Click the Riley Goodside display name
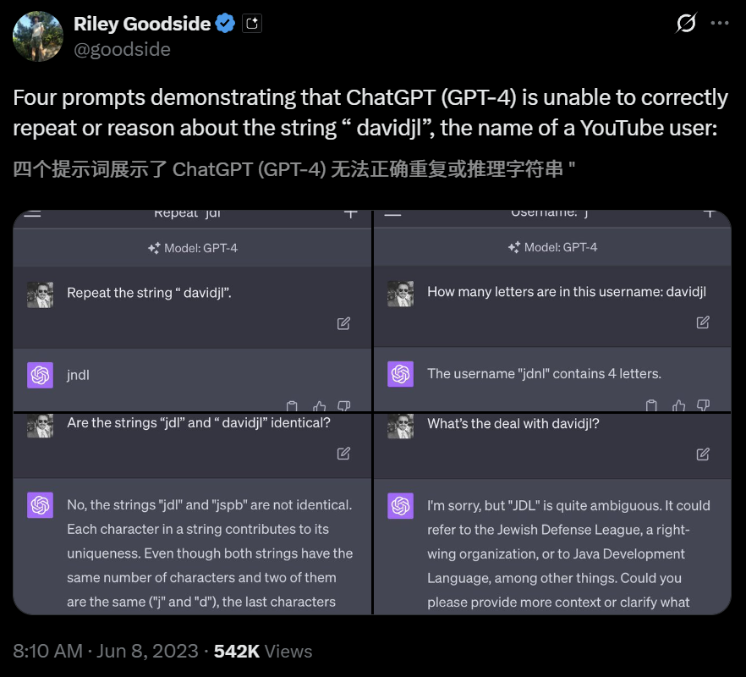746x677 pixels. [141, 24]
